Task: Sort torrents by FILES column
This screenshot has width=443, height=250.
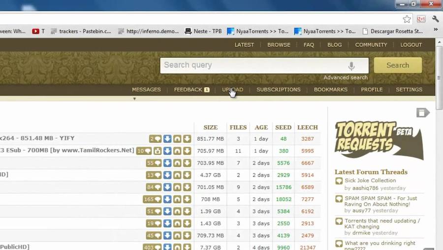Action: [238, 127]
